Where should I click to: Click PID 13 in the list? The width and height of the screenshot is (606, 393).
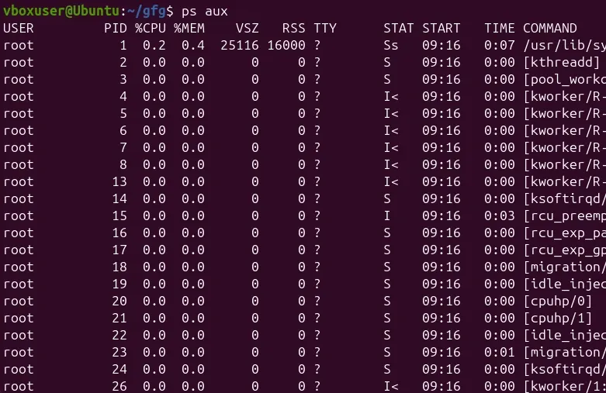click(x=119, y=181)
